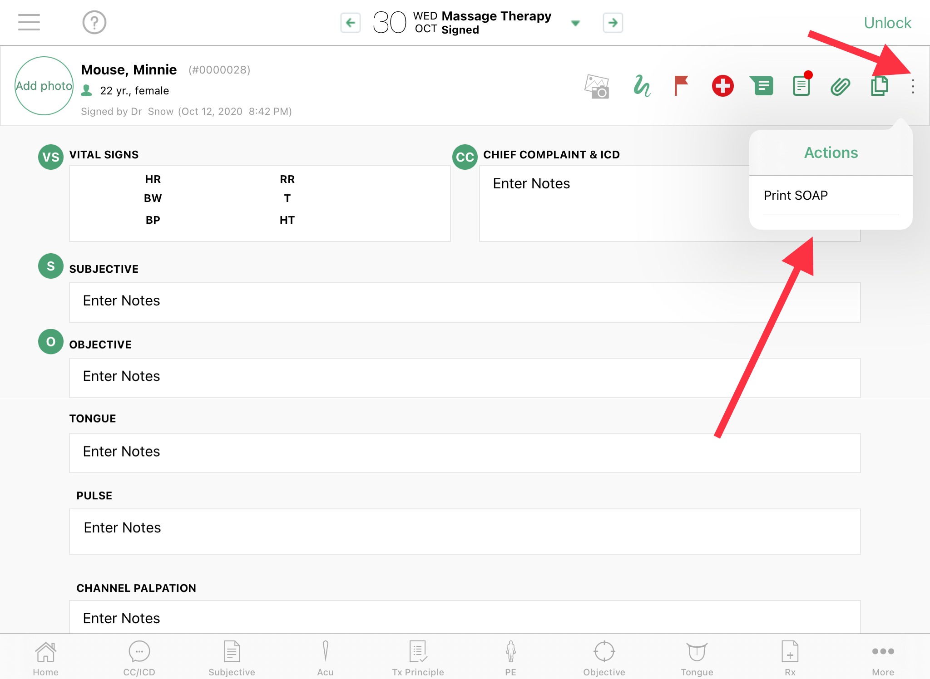Image resolution: width=930 pixels, height=679 pixels.
Task: Click the Subjective Enter Notes field
Action: pyautogui.click(x=464, y=302)
